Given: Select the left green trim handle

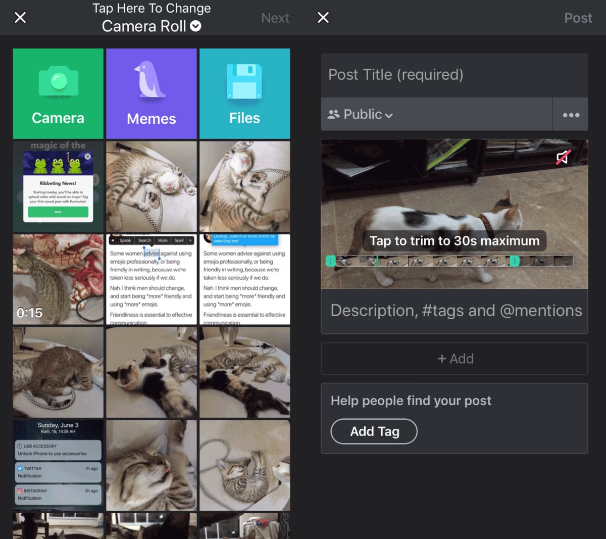Looking at the screenshot, I should [331, 261].
